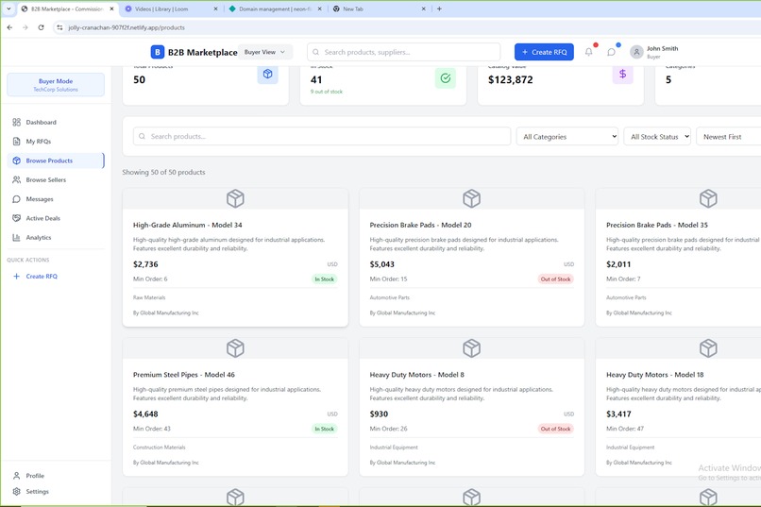Click the Construction Materials category label
761x507 pixels.
click(x=160, y=448)
